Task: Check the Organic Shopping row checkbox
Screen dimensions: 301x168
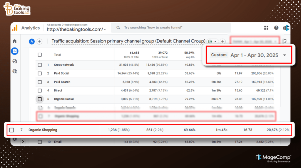Action: pos(11,130)
